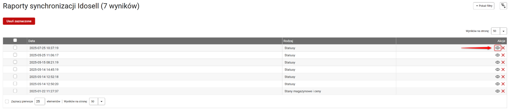Viewport: 510px width, 111px height.
Task: Toggle the select-all checkbox in table header
Action: coord(15,40)
